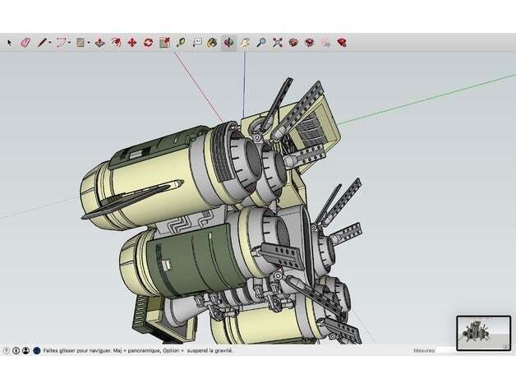
Task: Toggle the Orbit tool
Action: pyautogui.click(x=228, y=42)
